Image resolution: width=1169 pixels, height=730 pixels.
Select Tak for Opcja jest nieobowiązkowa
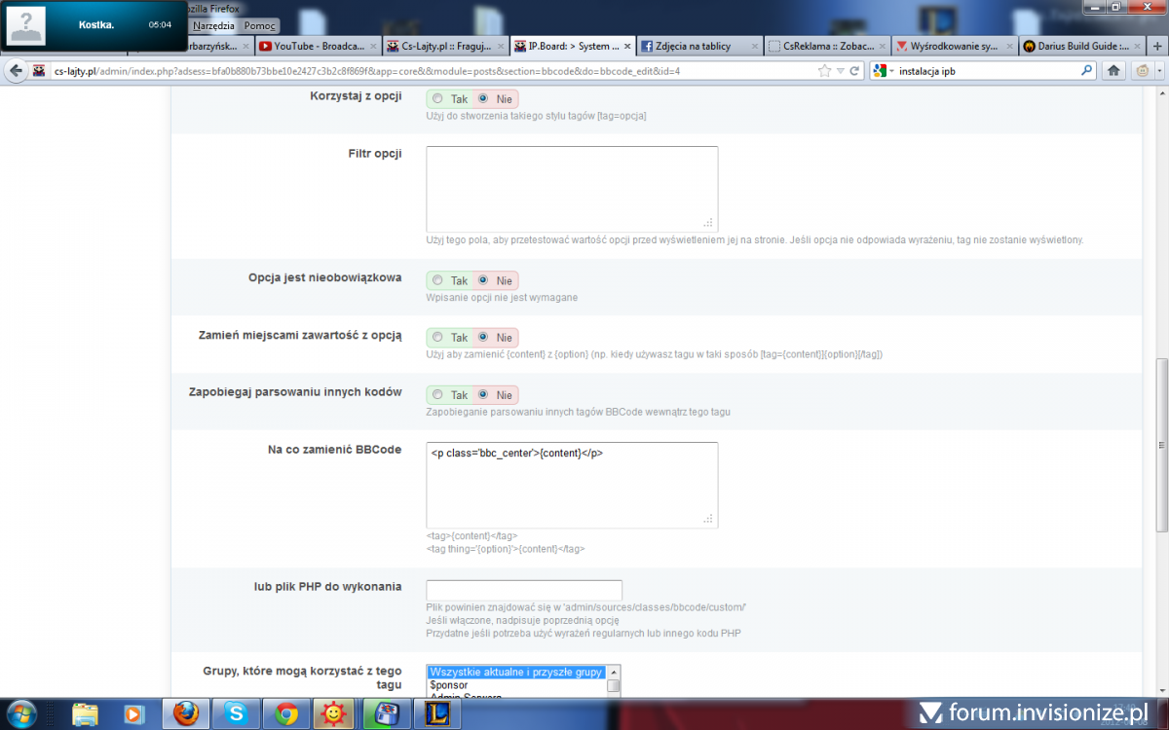tap(437, 280)
